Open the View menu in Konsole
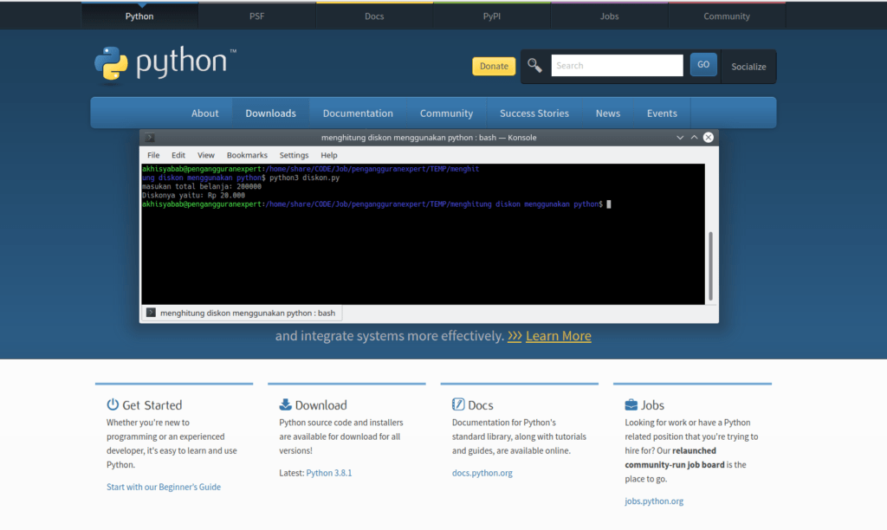This screenshot has width=887, height=530. [205, 155]
